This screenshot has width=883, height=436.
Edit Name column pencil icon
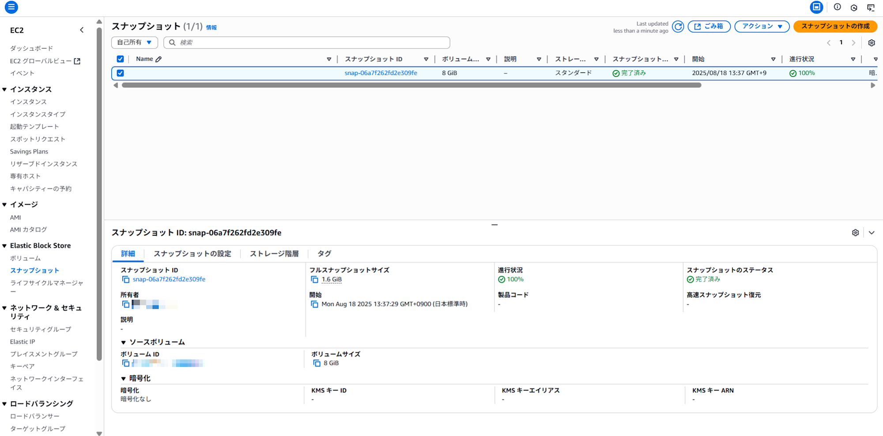[158, 59]
